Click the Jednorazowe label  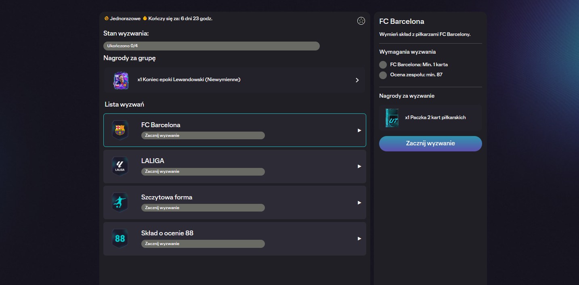125,19
